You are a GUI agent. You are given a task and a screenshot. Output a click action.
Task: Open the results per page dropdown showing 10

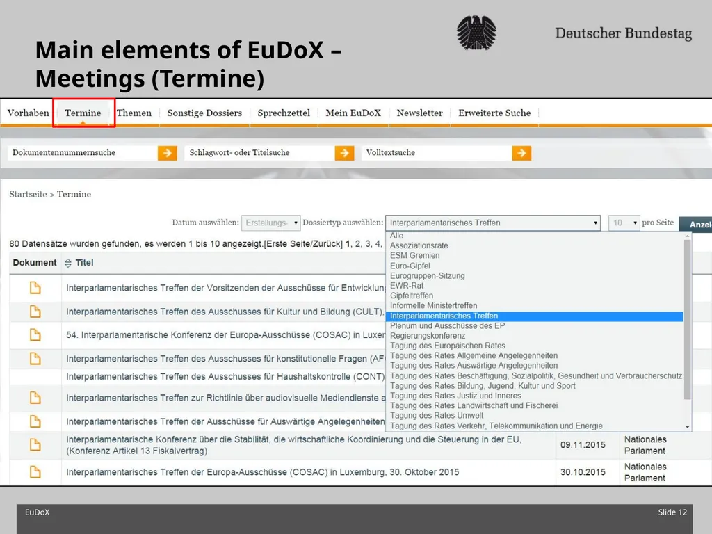tap(624, 222)
